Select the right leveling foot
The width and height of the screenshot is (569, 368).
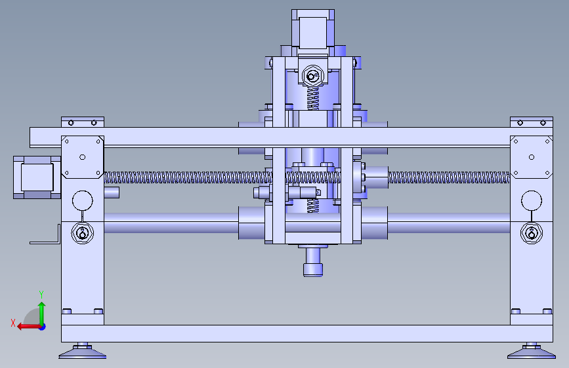[531, 351]
